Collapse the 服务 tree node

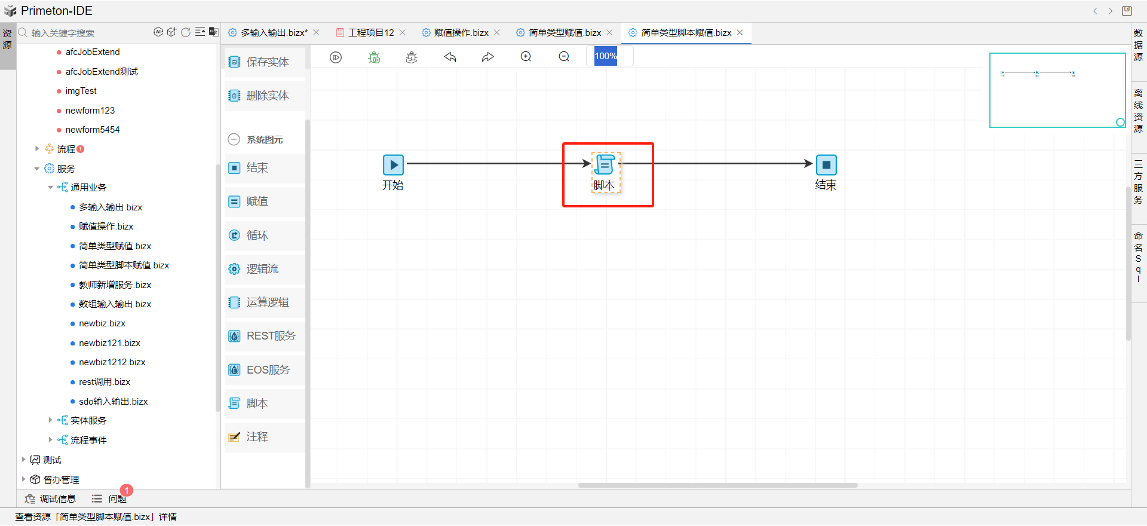(37, 169)
